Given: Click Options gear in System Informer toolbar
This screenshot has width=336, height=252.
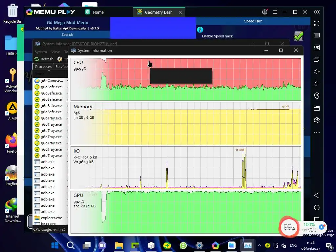Looking at the screenshot, I should coord(62,59).
